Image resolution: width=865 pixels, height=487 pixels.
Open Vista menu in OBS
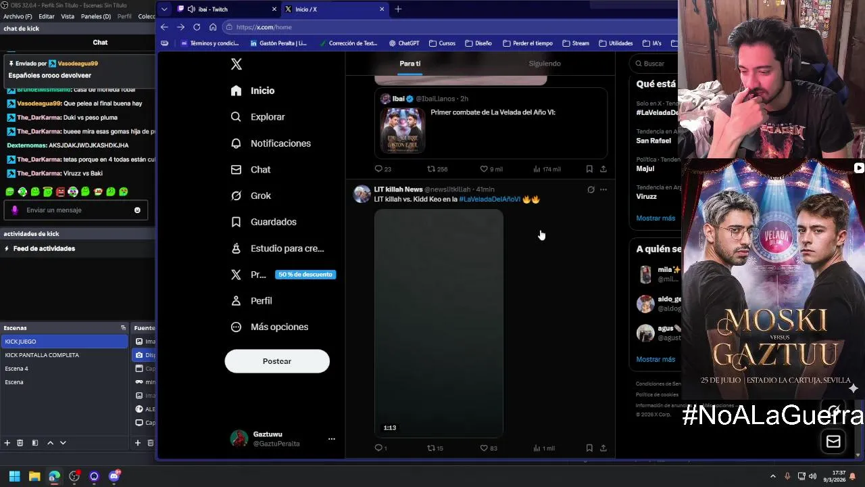[x=68, y=16]
